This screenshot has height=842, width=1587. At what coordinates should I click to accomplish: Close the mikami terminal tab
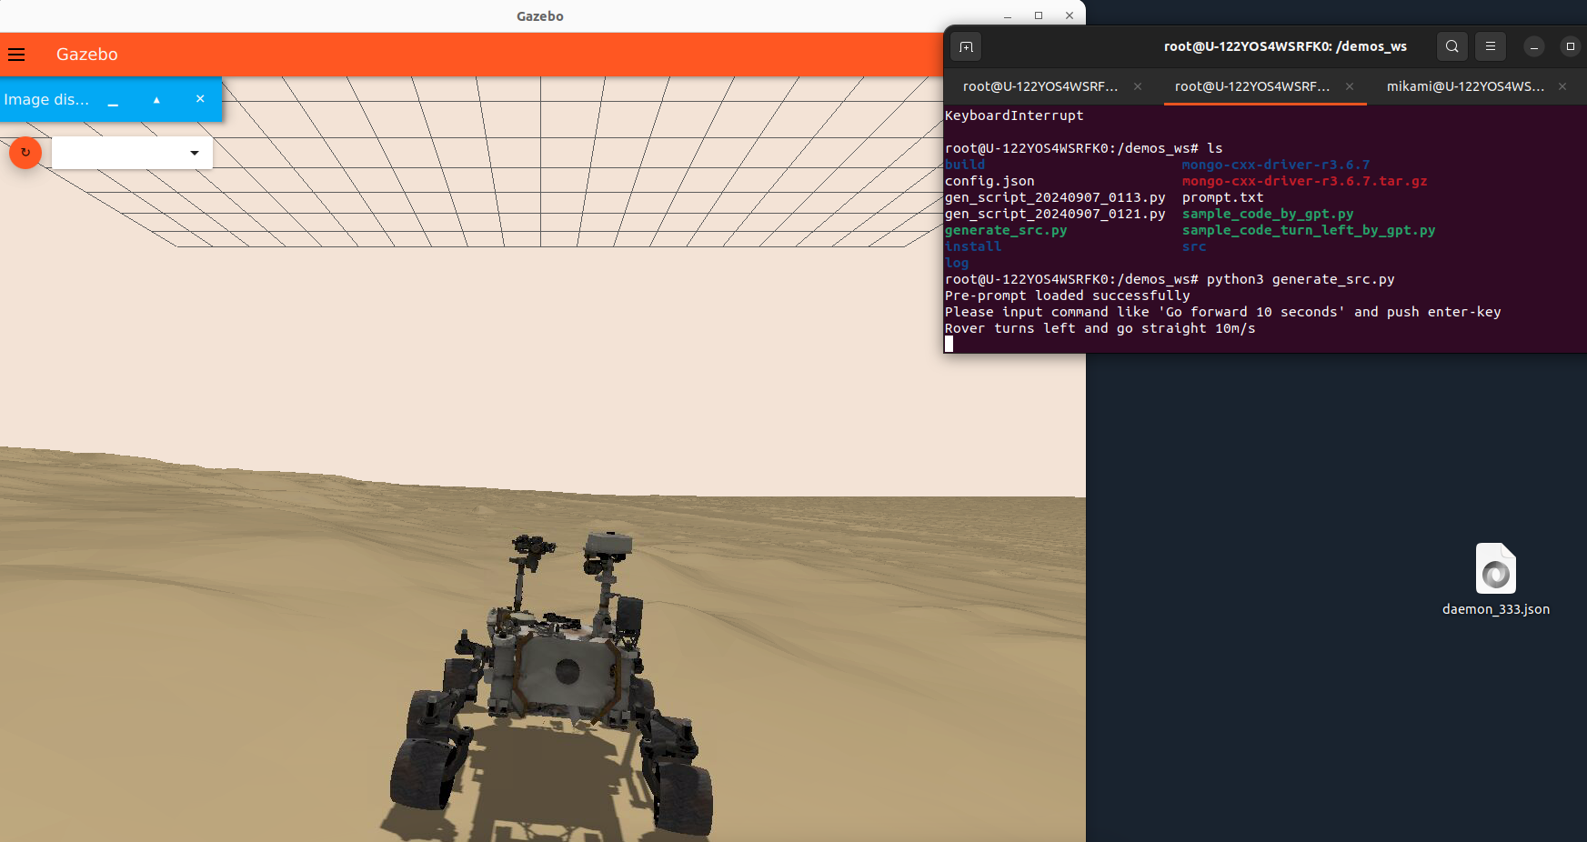coord(1562,86)
